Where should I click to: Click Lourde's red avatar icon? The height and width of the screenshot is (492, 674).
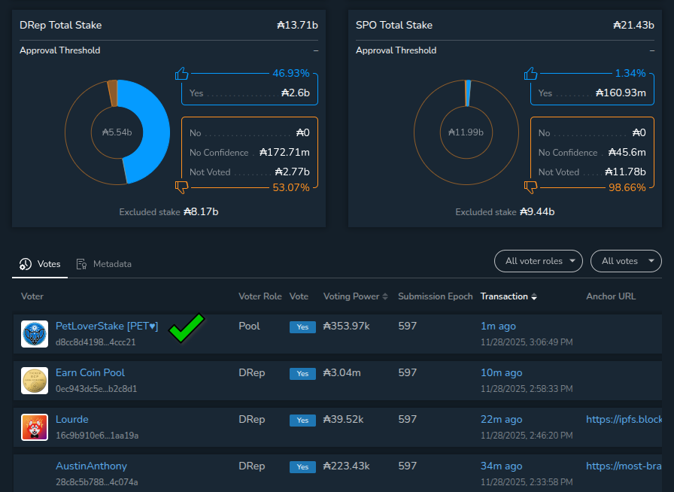click(x=33, y=427)
